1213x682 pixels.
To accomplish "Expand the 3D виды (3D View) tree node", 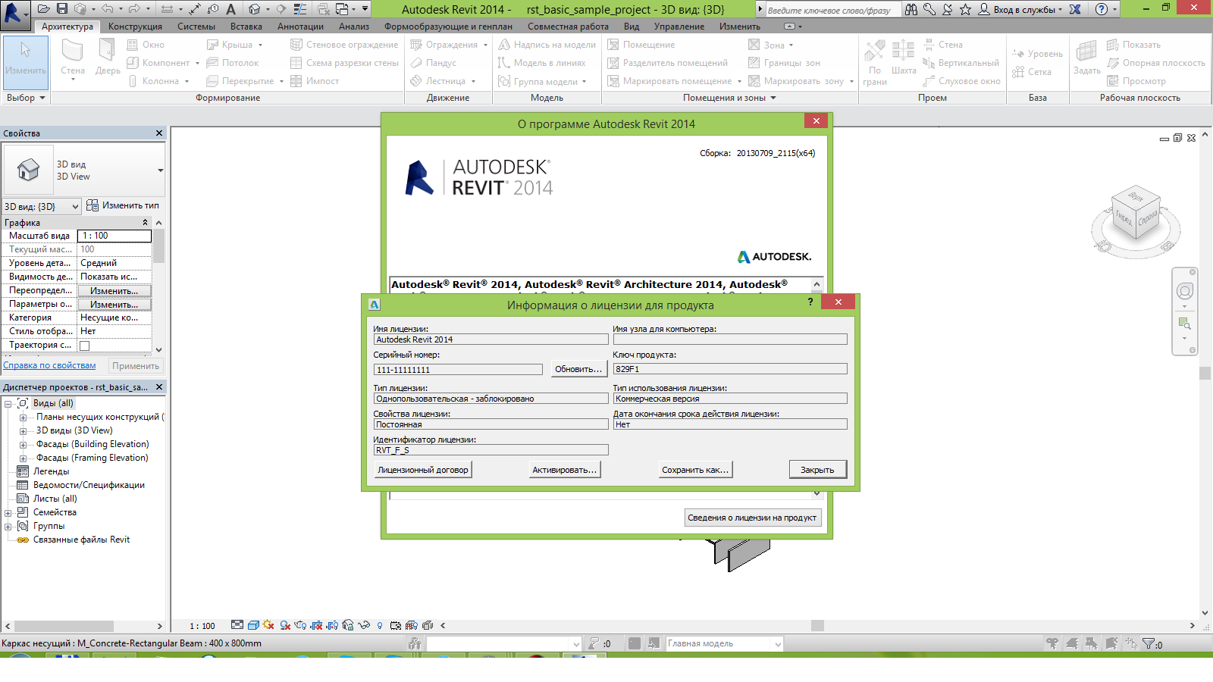I will (23, 431).
